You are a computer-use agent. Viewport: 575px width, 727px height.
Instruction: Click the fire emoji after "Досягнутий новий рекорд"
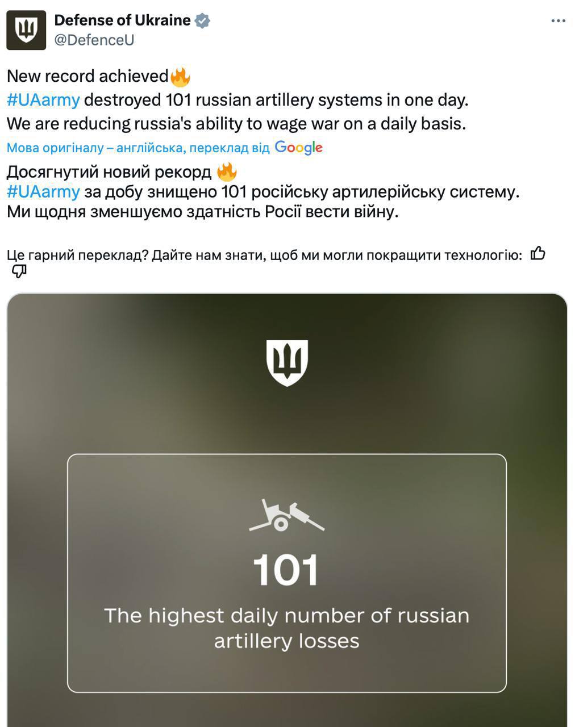[x=227, y=172]
